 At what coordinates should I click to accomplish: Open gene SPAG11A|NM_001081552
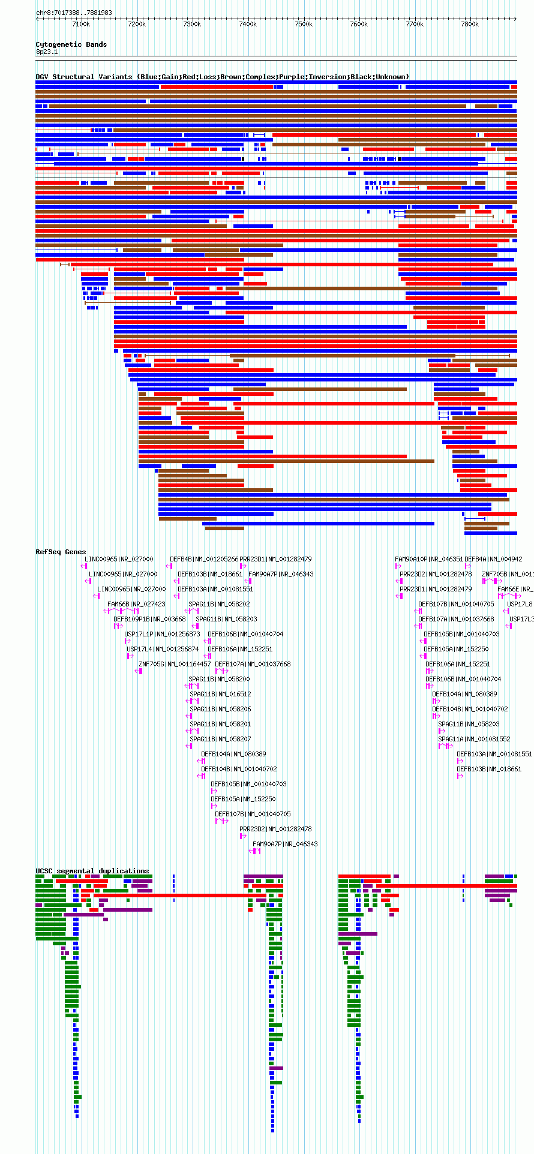pos(474,739)
